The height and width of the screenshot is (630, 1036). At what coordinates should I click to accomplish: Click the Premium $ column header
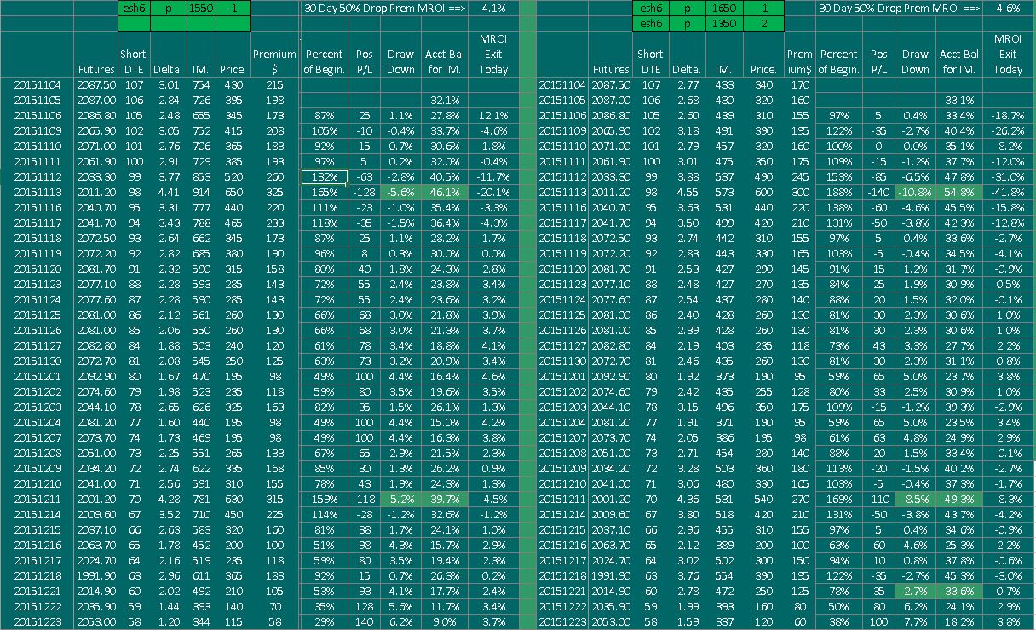pos(274,61)
